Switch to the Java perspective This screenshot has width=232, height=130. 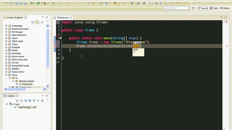point(214,8)
